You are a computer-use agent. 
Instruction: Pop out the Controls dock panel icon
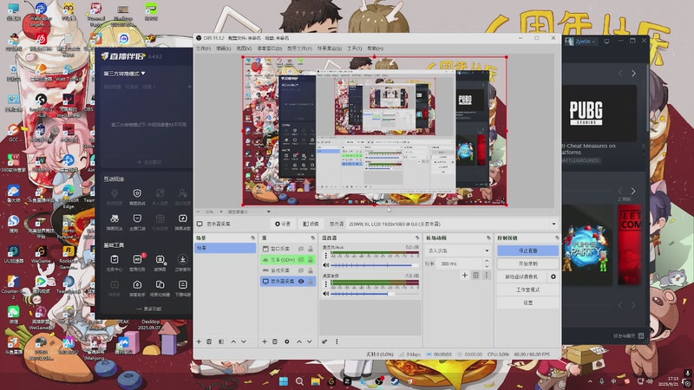coord(556,237)
